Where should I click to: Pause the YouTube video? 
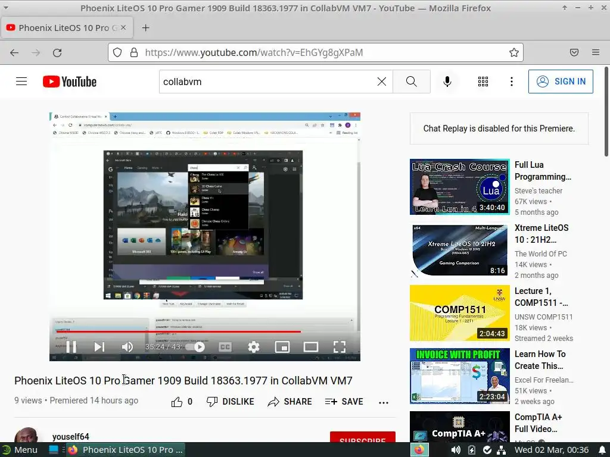(71, 347)
